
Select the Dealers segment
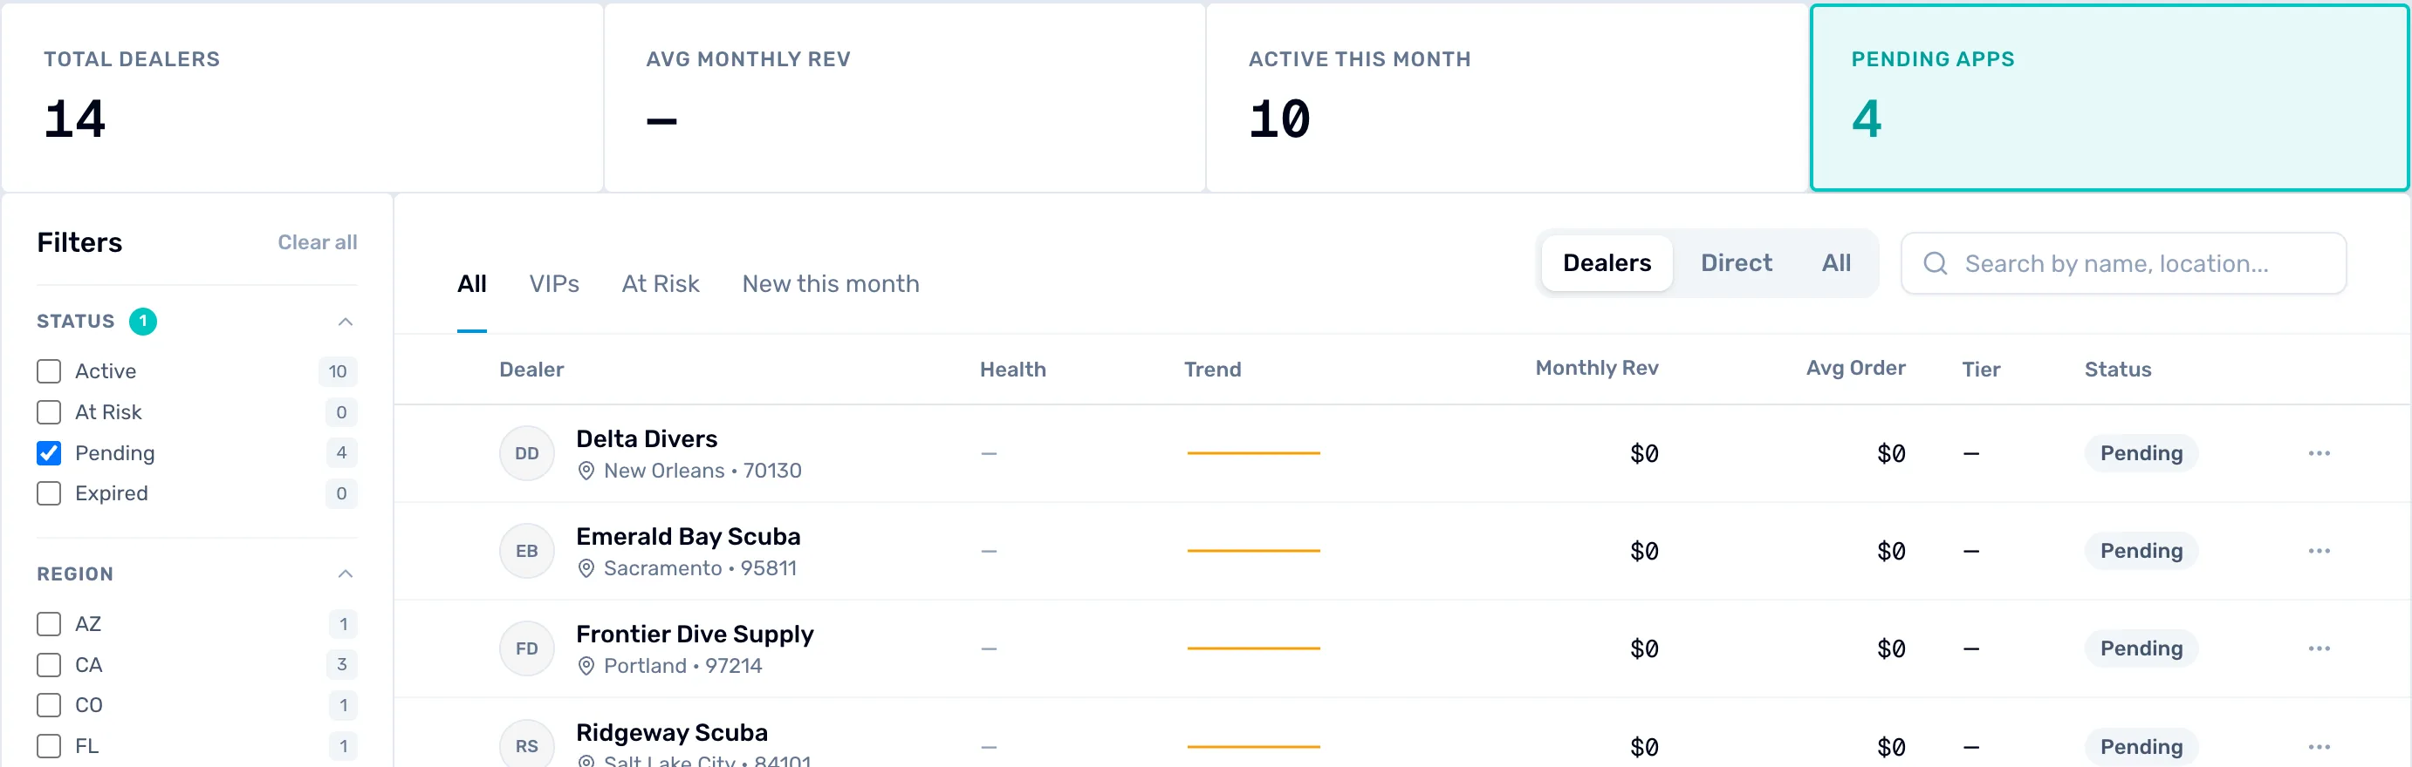[x=1607, y=263]
